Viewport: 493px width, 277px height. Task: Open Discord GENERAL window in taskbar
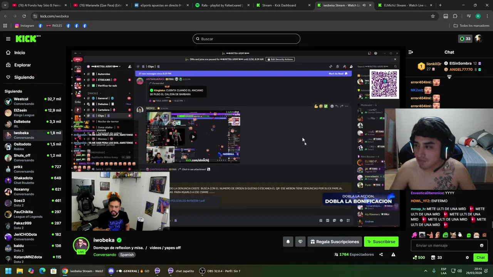pos(129,271)
